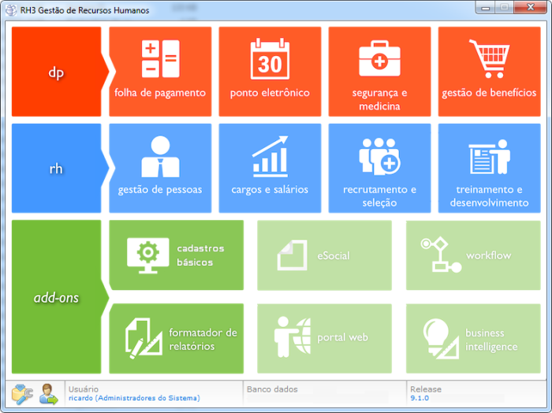552x413 pixels.
Task: Select the workflow add-on tile
Action: [473, 255]
